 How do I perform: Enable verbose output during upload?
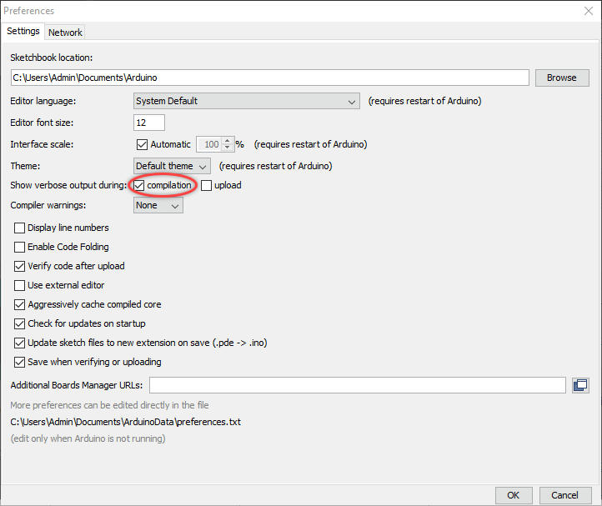pos(206,185)
